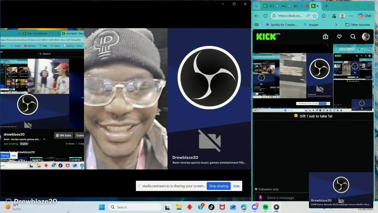This screenshot has width=378, height=213.
Task: Open the red diamond taskbar app
Action: click(x=190, y=207)
